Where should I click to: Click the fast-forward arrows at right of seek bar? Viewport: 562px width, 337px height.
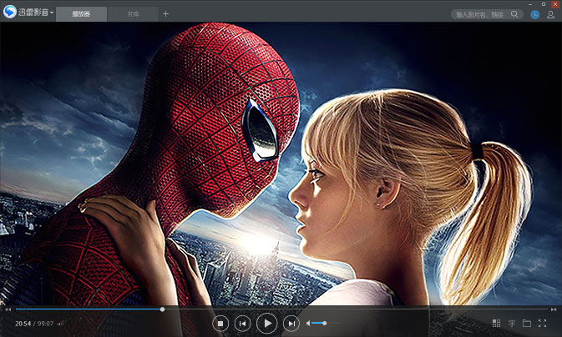click(x=554, y=309)
